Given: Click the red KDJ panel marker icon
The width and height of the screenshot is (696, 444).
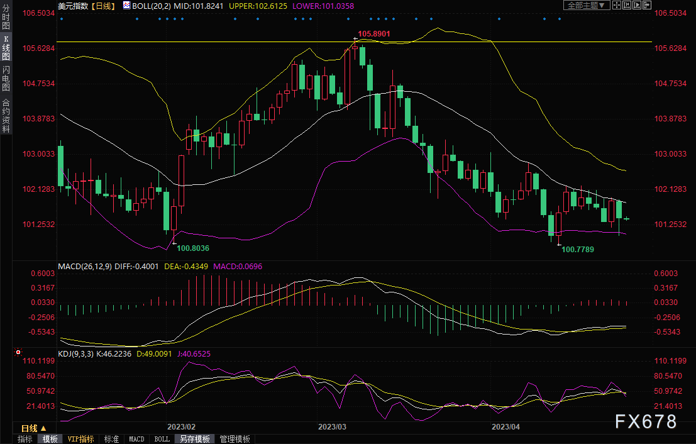Looking at the screenshot, I should coord(18,353).
